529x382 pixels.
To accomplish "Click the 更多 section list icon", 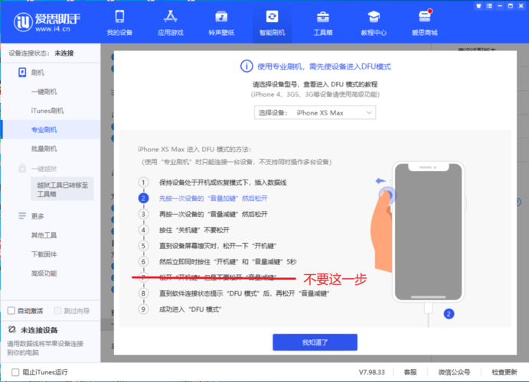I will pos(22,215).
